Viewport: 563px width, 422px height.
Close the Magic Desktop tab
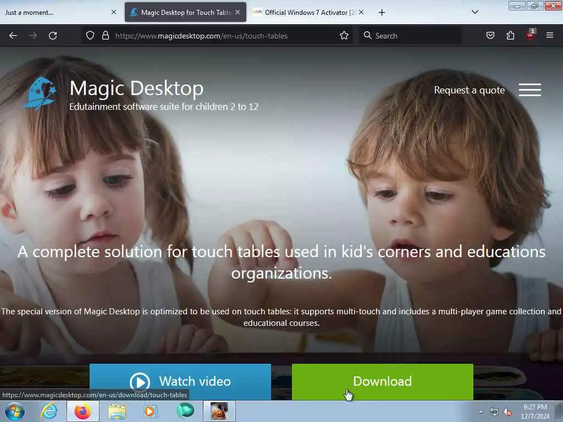[x=238, y=12]
